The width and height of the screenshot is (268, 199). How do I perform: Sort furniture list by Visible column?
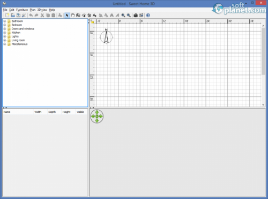point(81,112)
